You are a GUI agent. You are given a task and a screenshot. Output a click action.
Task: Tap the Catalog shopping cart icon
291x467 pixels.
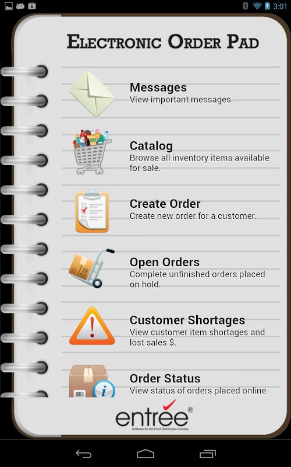point(93,152)
